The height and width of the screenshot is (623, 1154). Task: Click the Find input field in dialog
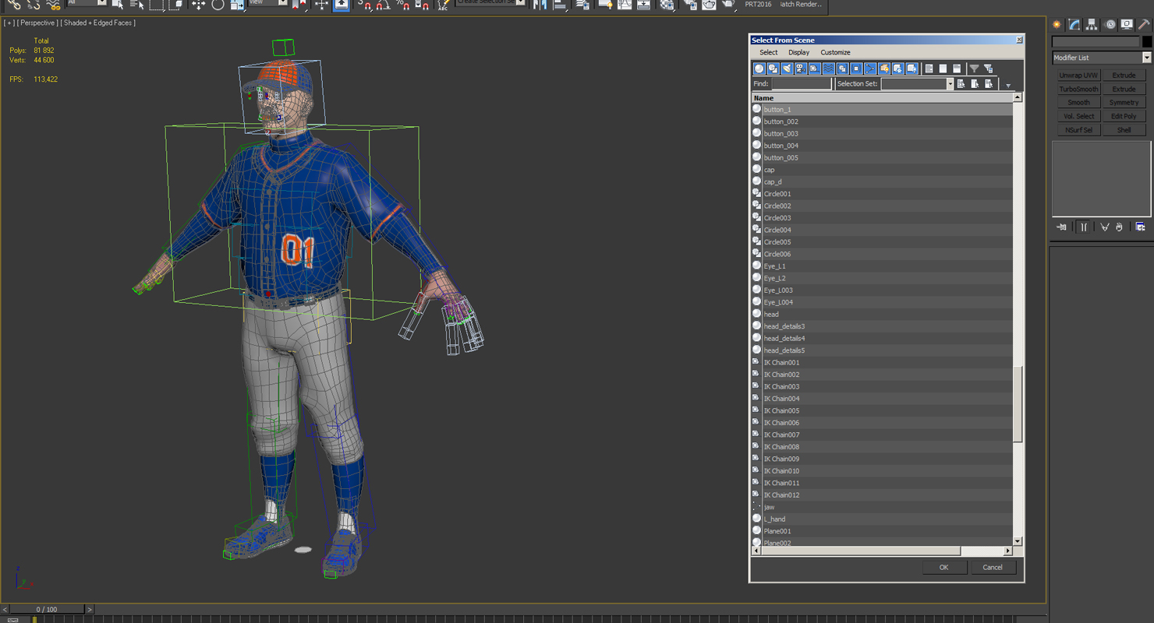pos(801,84)
